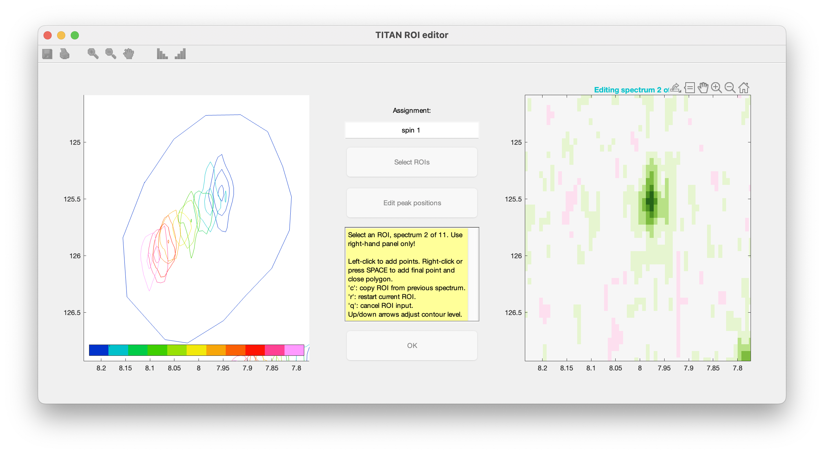
Task: Click the Edit peak positions button
Action: pyautogui.click(x=412, y=203)
